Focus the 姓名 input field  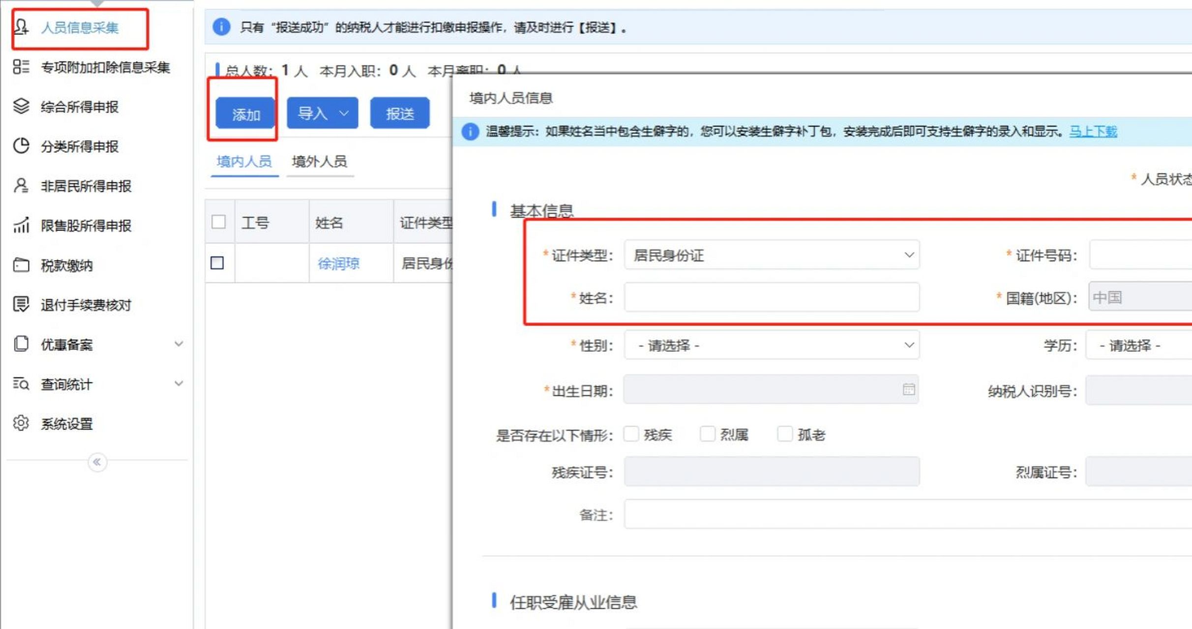772,297
